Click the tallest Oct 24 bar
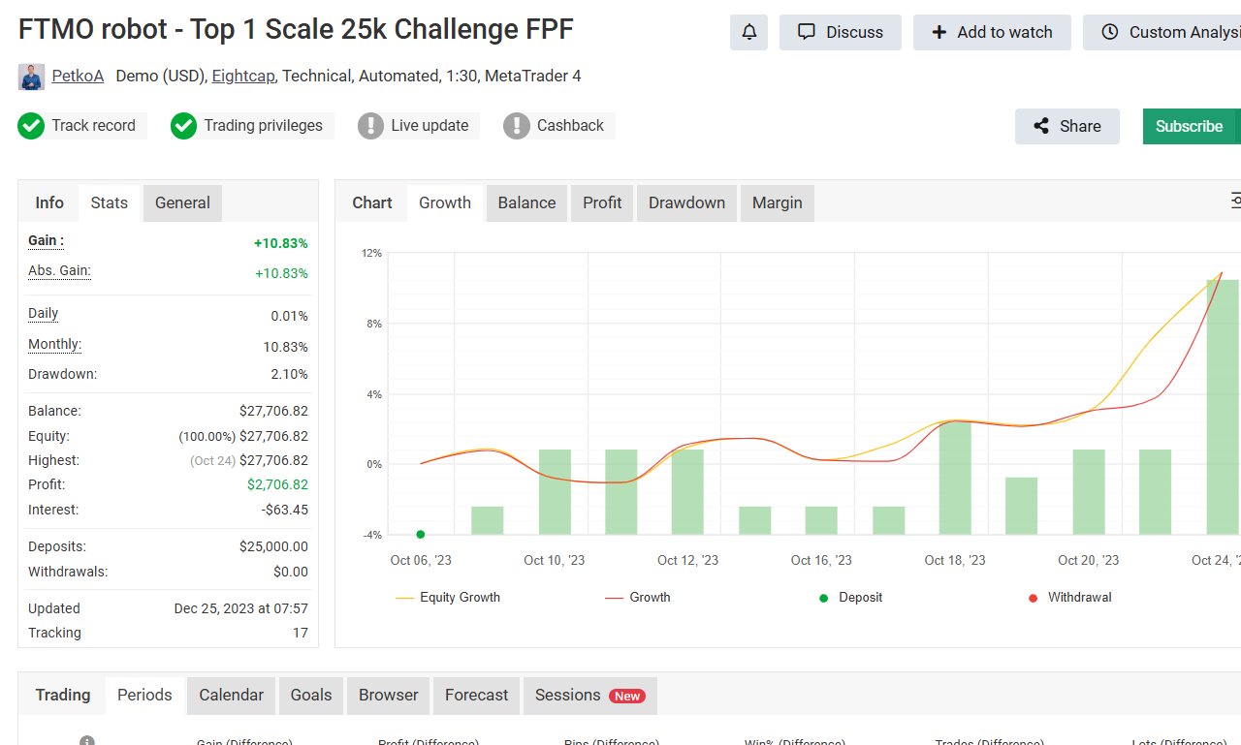 [1223, 407]
